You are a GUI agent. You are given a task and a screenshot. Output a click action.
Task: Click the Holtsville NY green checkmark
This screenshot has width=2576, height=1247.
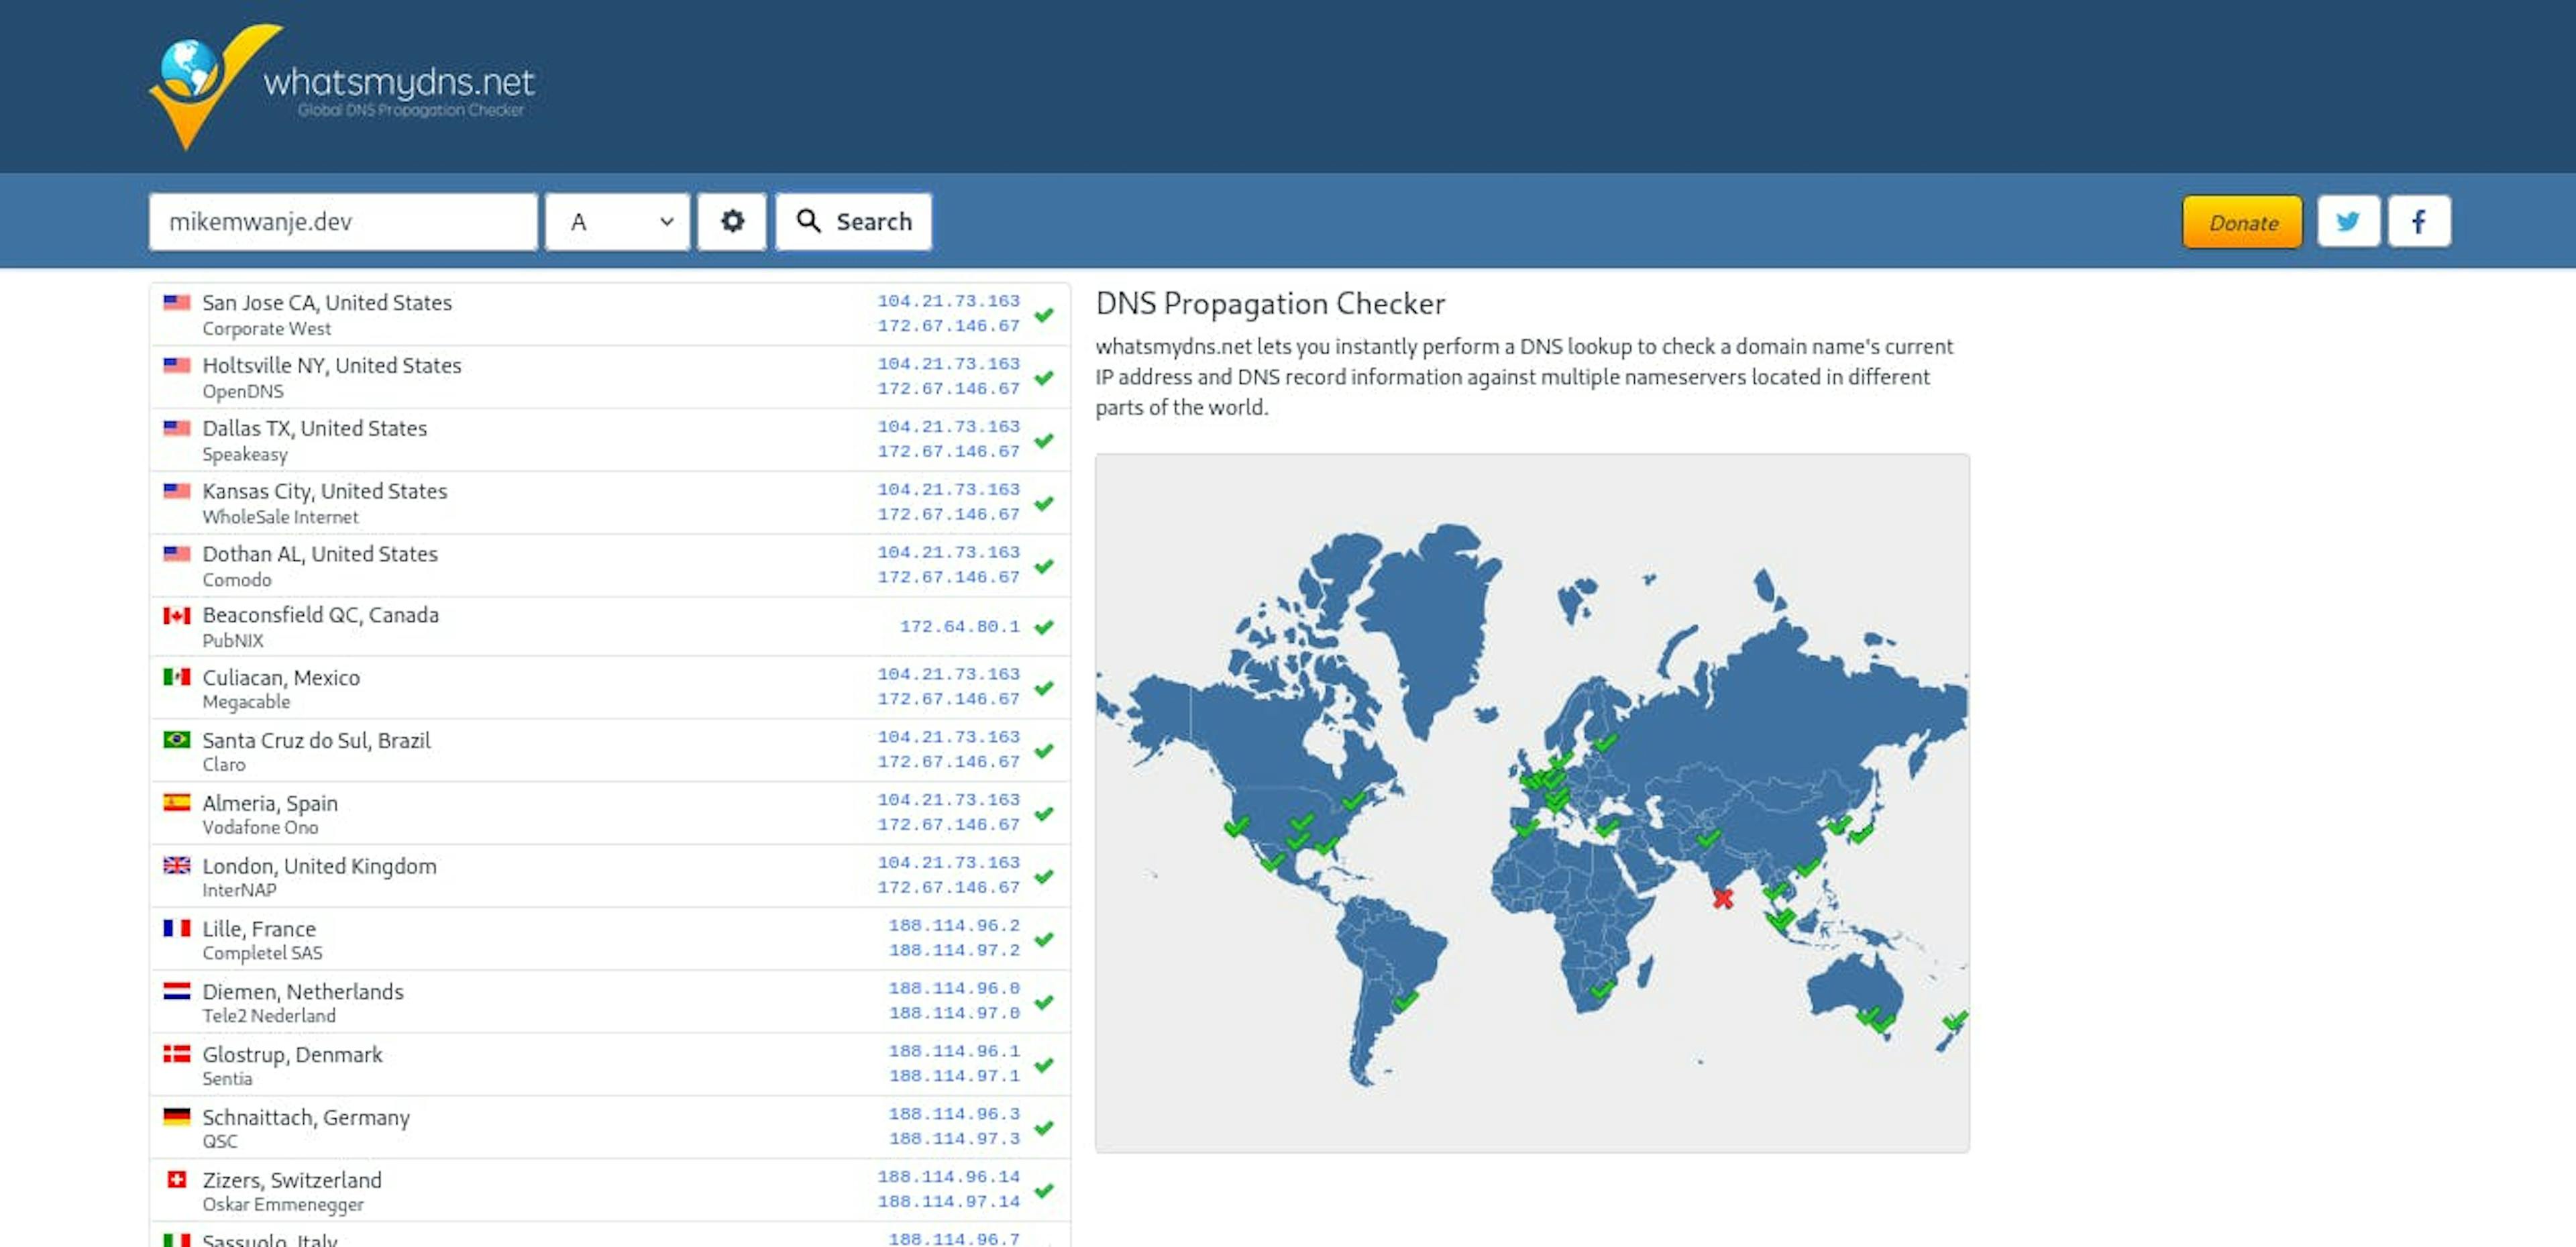[x=1044, y=378]
